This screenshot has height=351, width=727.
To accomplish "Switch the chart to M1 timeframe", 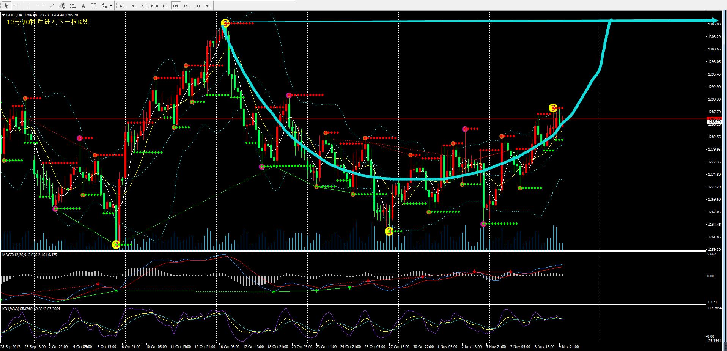I will click(x=123, y=6).
